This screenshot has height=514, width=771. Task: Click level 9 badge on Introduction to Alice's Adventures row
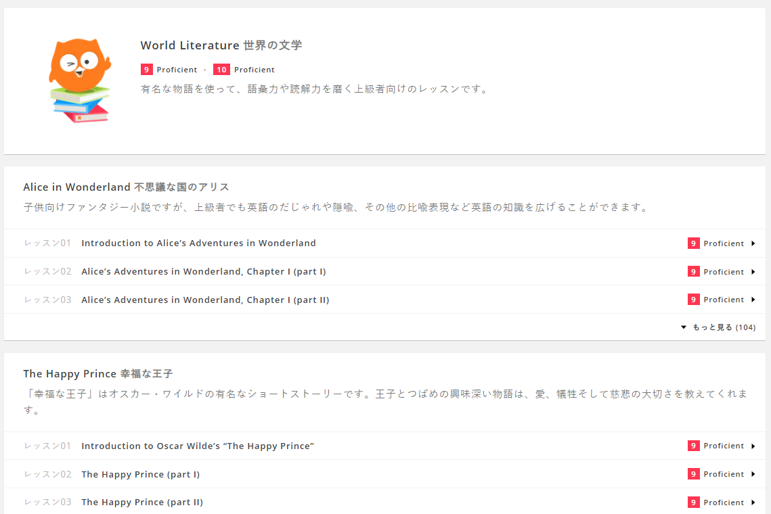point(693,243)
